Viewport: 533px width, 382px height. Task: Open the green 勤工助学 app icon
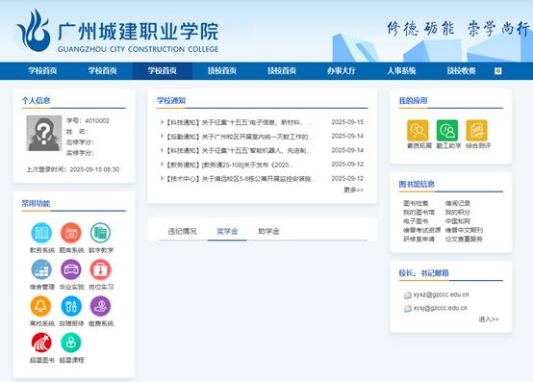click(447, 130)
